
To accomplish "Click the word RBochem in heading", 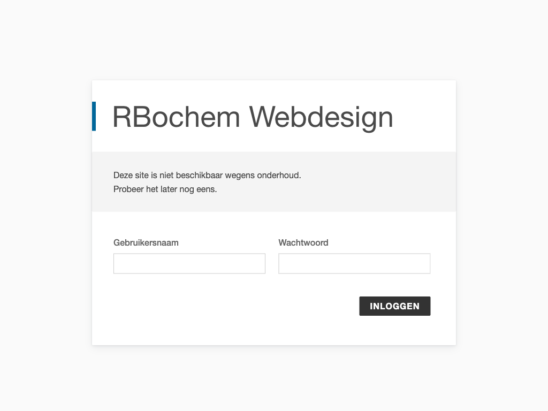I will tap(176, 117).
